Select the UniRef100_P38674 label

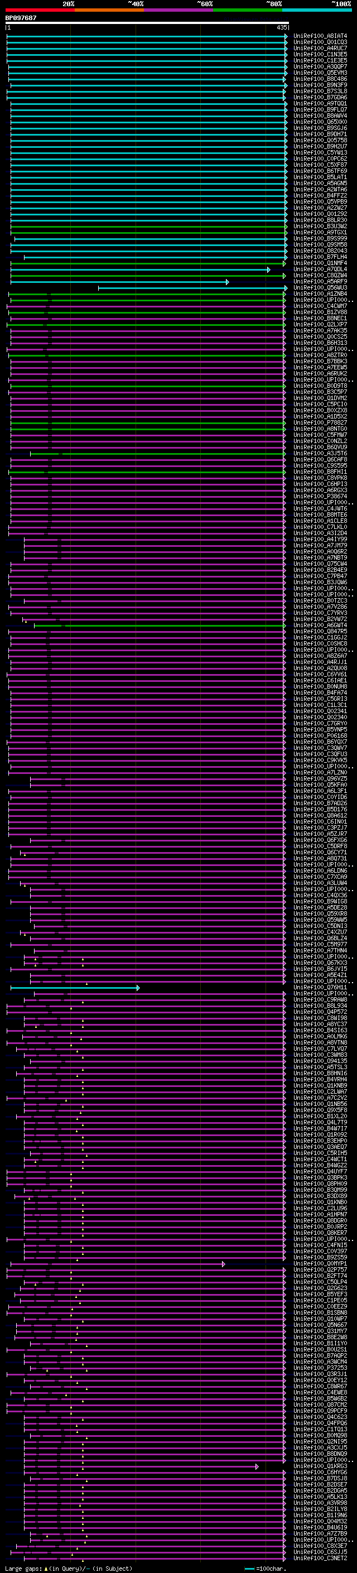tap(320, 497)
